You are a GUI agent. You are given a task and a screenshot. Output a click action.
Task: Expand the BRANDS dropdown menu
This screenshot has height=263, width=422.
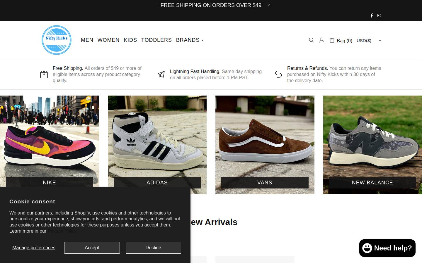pos(190,40)
